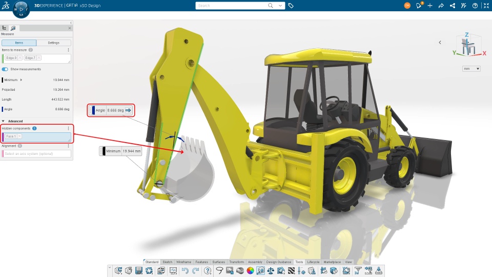Select the Items tab

[x=19, y=43]
